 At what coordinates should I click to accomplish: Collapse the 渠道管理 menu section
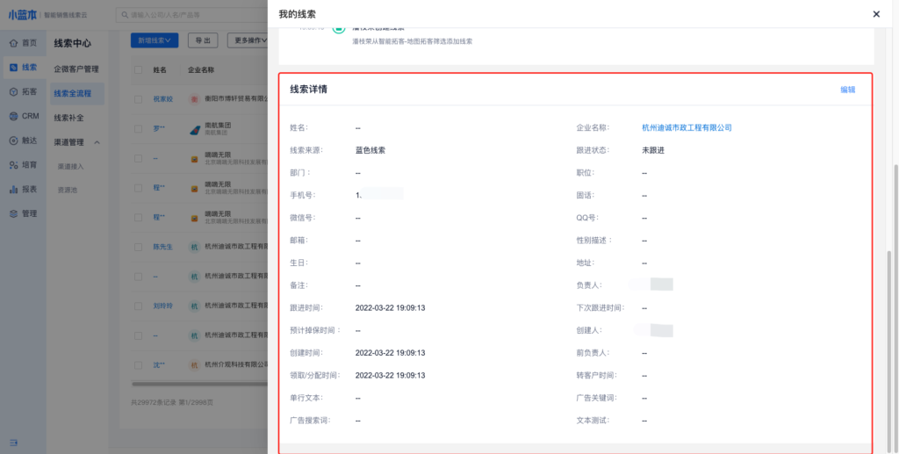[x=97, y=142]
